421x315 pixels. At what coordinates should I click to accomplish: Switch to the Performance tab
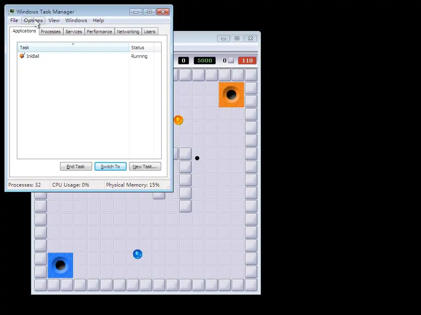(99, 32)
